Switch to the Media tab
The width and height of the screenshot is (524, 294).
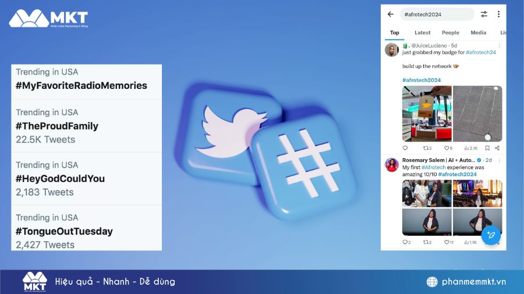pos(478,33)
